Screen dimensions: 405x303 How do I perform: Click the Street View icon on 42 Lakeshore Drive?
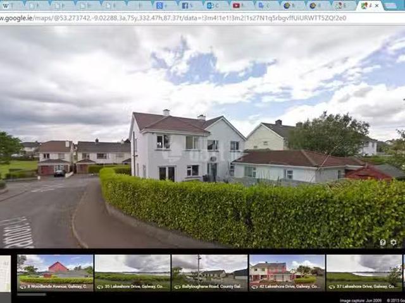point(254,287)
